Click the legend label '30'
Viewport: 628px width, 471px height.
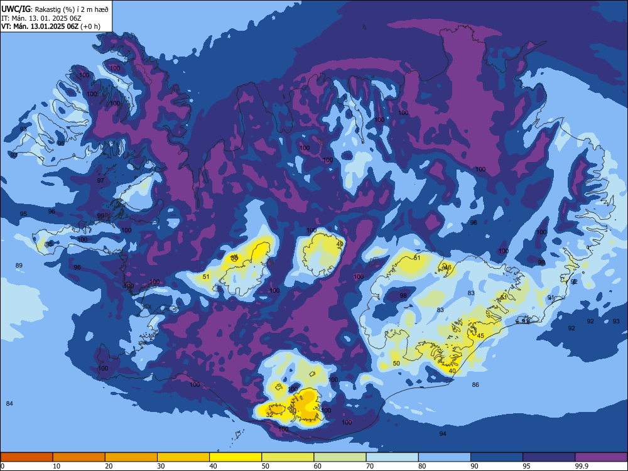pos(161,466)
